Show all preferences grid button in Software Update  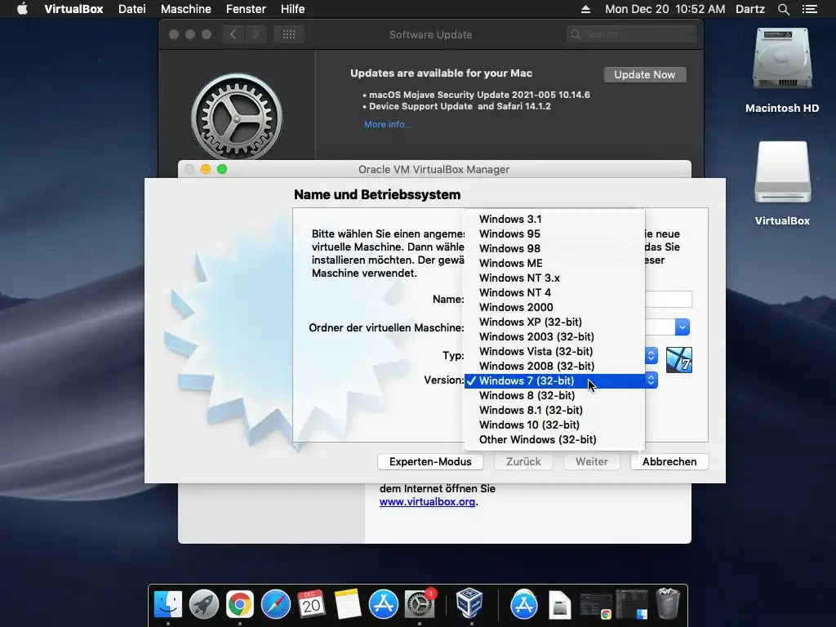click(x=288, y=34)
